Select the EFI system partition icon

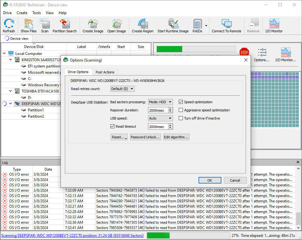[24, 66]
